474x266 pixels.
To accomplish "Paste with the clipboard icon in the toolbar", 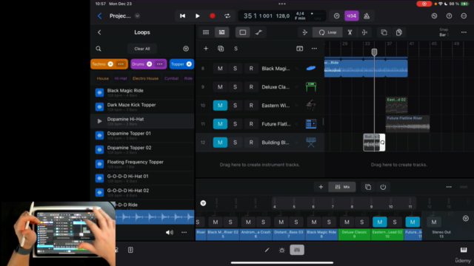I will pos(399,33).
